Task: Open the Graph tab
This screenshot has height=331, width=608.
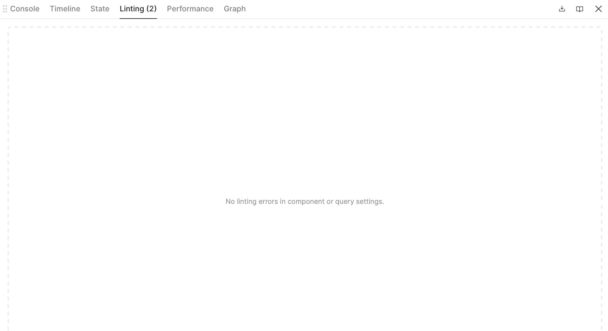Action: click(x=235, y=9)
